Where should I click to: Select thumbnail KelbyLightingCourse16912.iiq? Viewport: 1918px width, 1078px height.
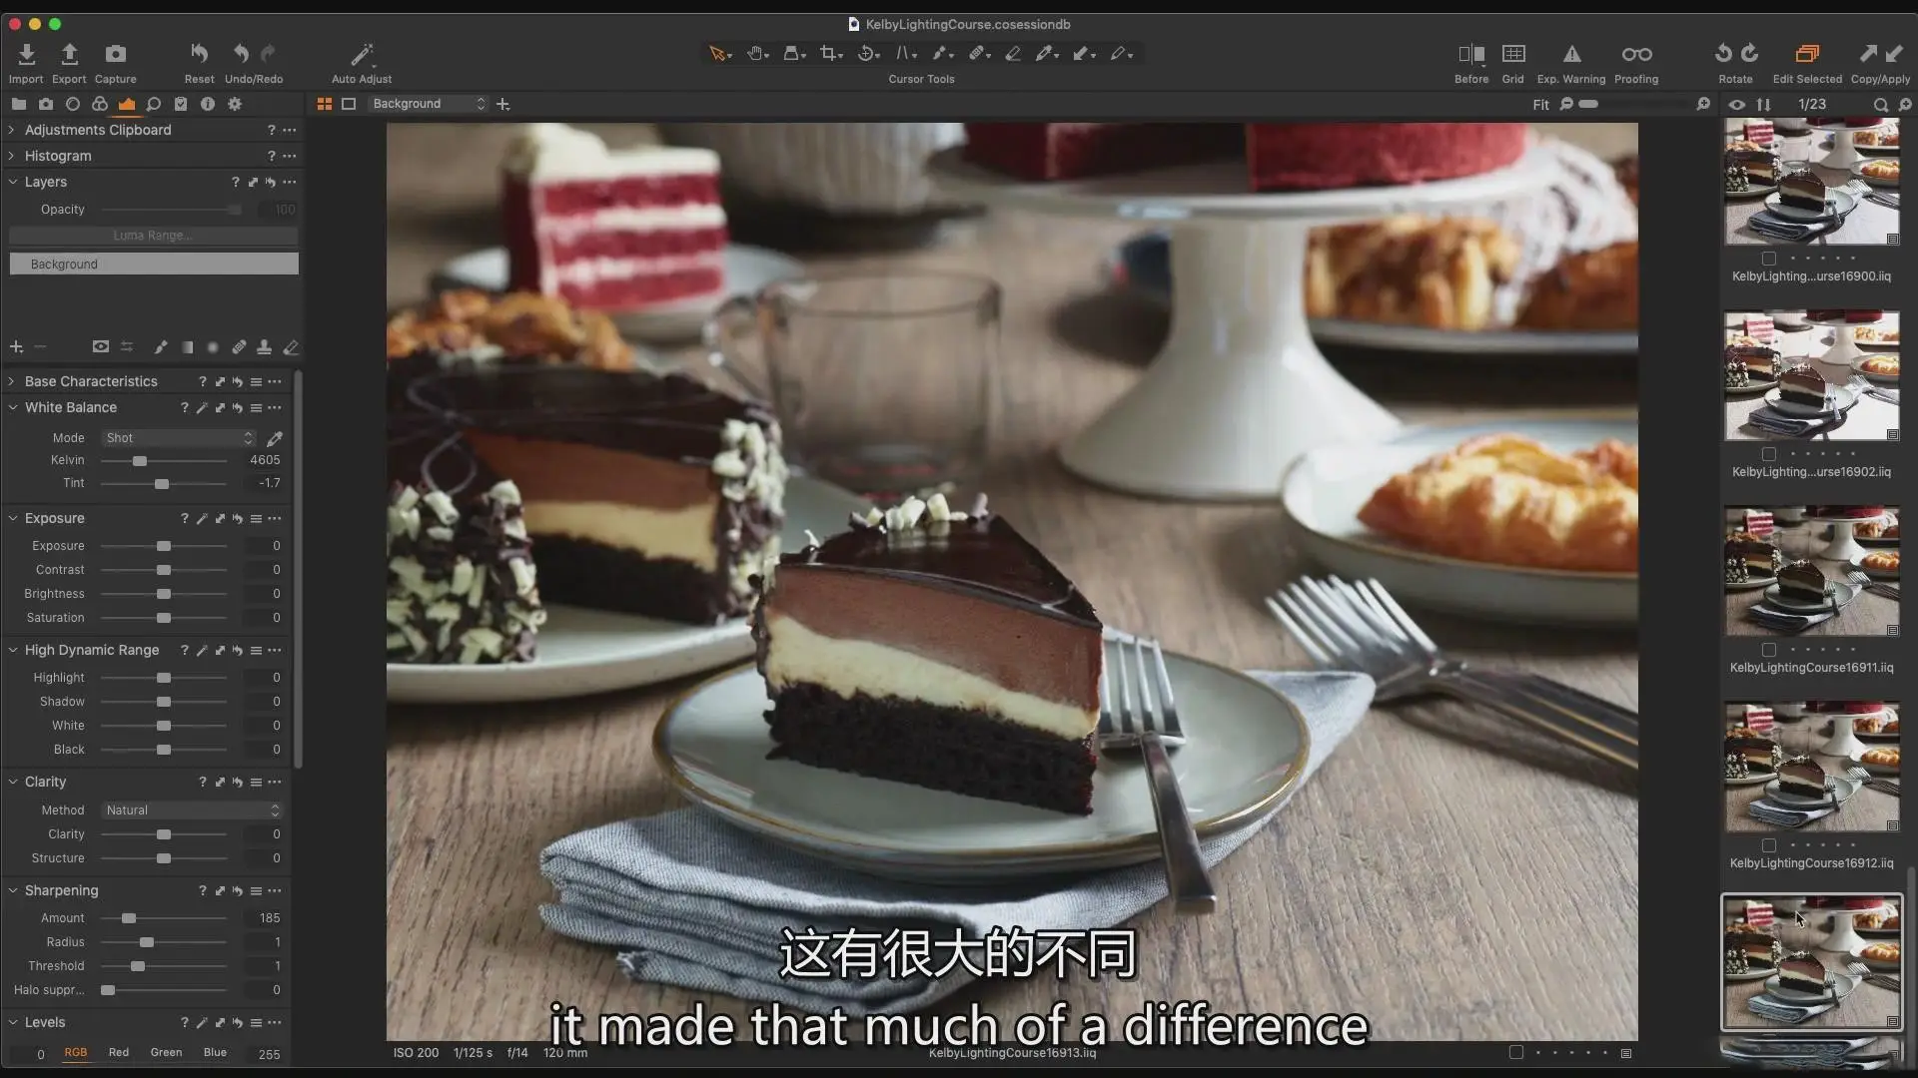click(x=1812, y=767)
